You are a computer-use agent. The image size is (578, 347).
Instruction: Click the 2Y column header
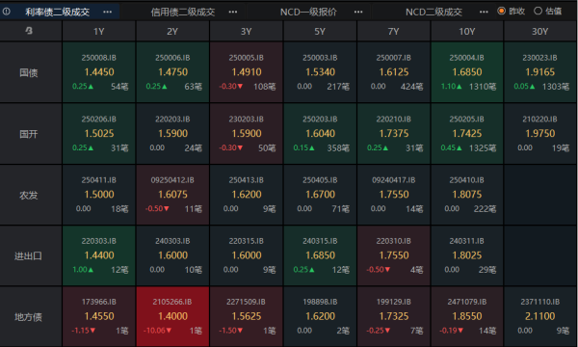pyautogui.click(x=172, y=32)
